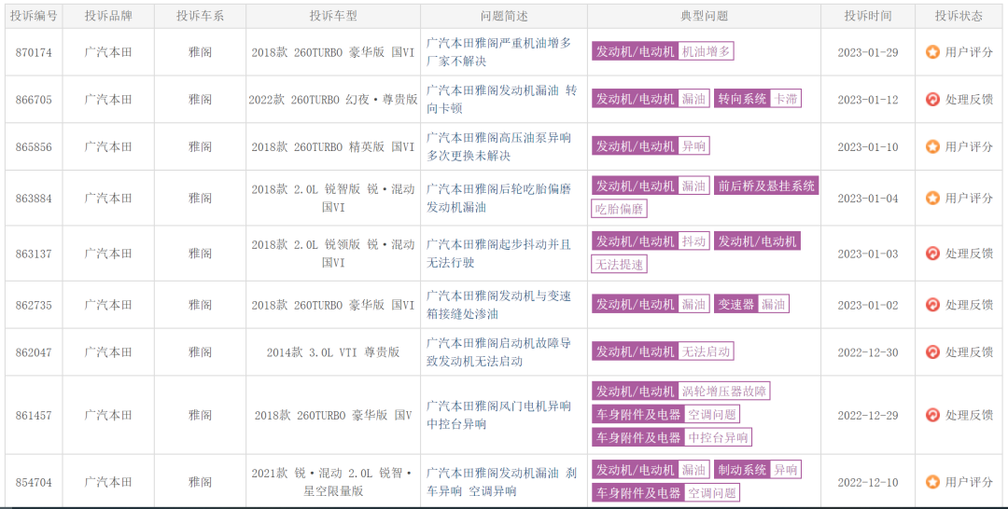Click the feedback status icon for complaint 862735

point(932,305)
